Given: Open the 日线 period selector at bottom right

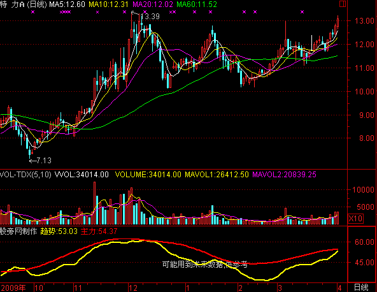Looking at the screenshot, I should click(361, 288).
